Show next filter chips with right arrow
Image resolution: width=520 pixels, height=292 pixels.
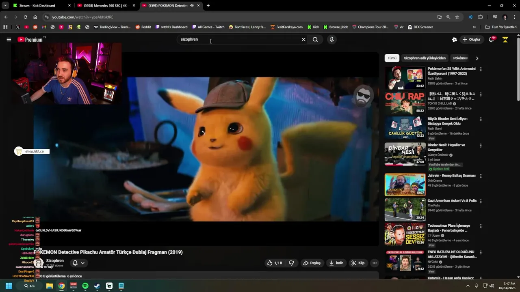click(x=477, y=58)
